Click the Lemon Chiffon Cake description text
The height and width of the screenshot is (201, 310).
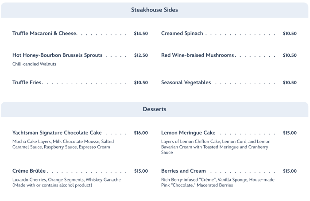(216, 147)
